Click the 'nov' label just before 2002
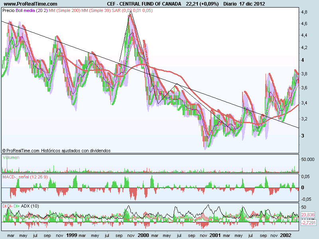Viewport: 319px width, 239px height. coord(275,235)
